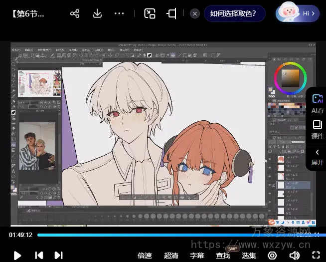Viewport: 326px width, 262px height.
Task: Open the Hi AI assistant
Action: coord(298,13)
